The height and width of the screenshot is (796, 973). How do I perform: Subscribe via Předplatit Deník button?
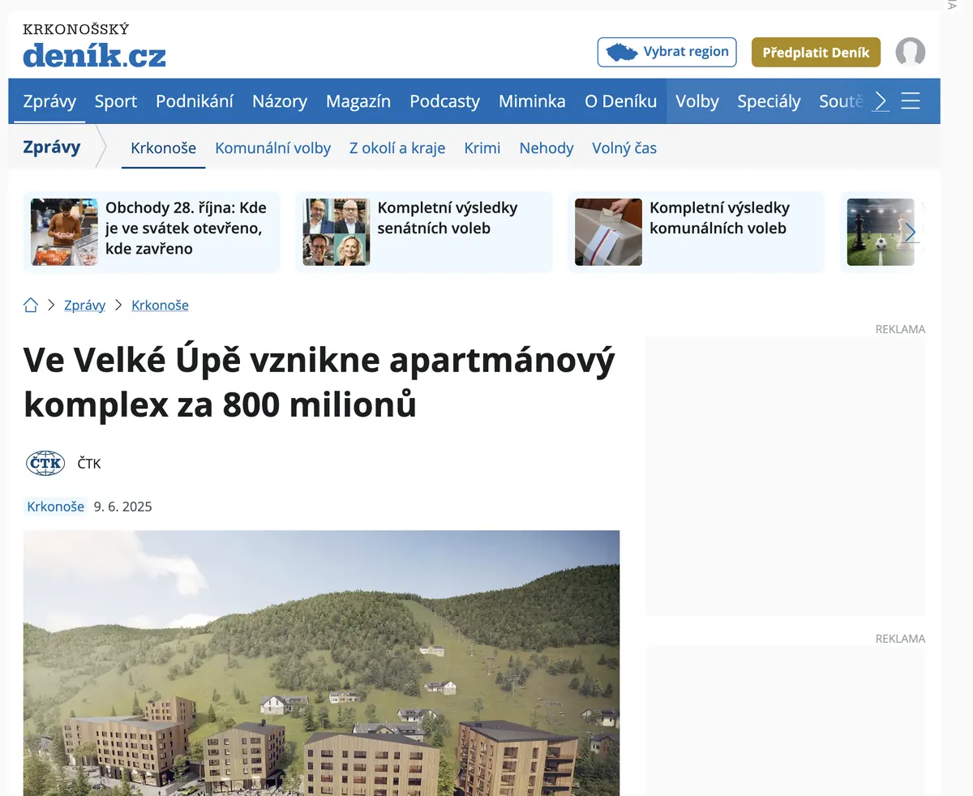coord(816,52)
